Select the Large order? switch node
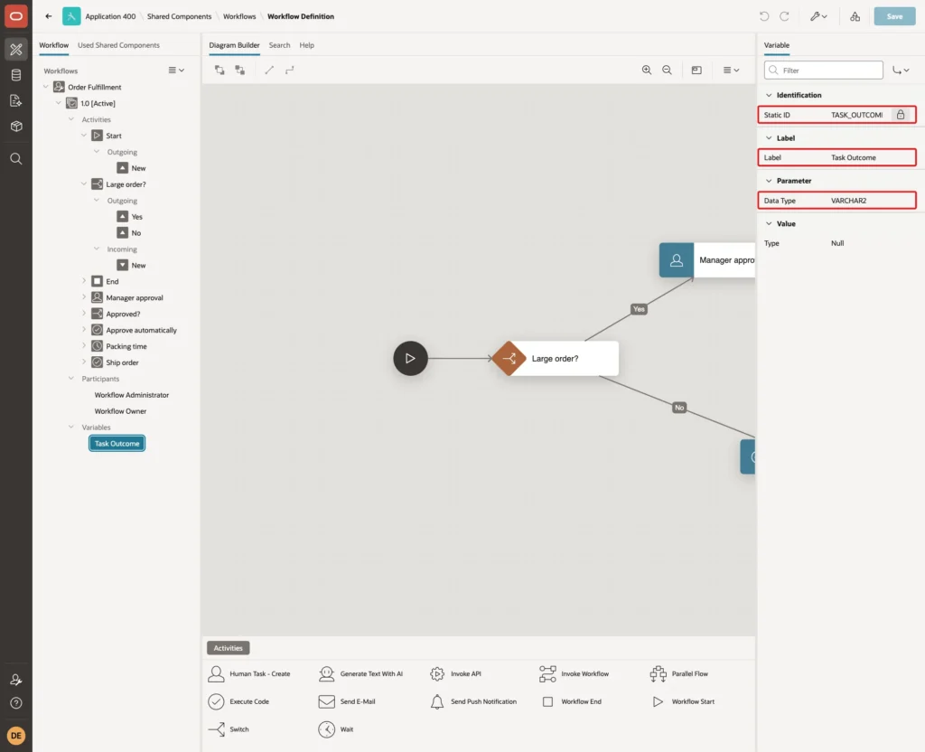The image size is (925, 752). (x=556, y=358)
